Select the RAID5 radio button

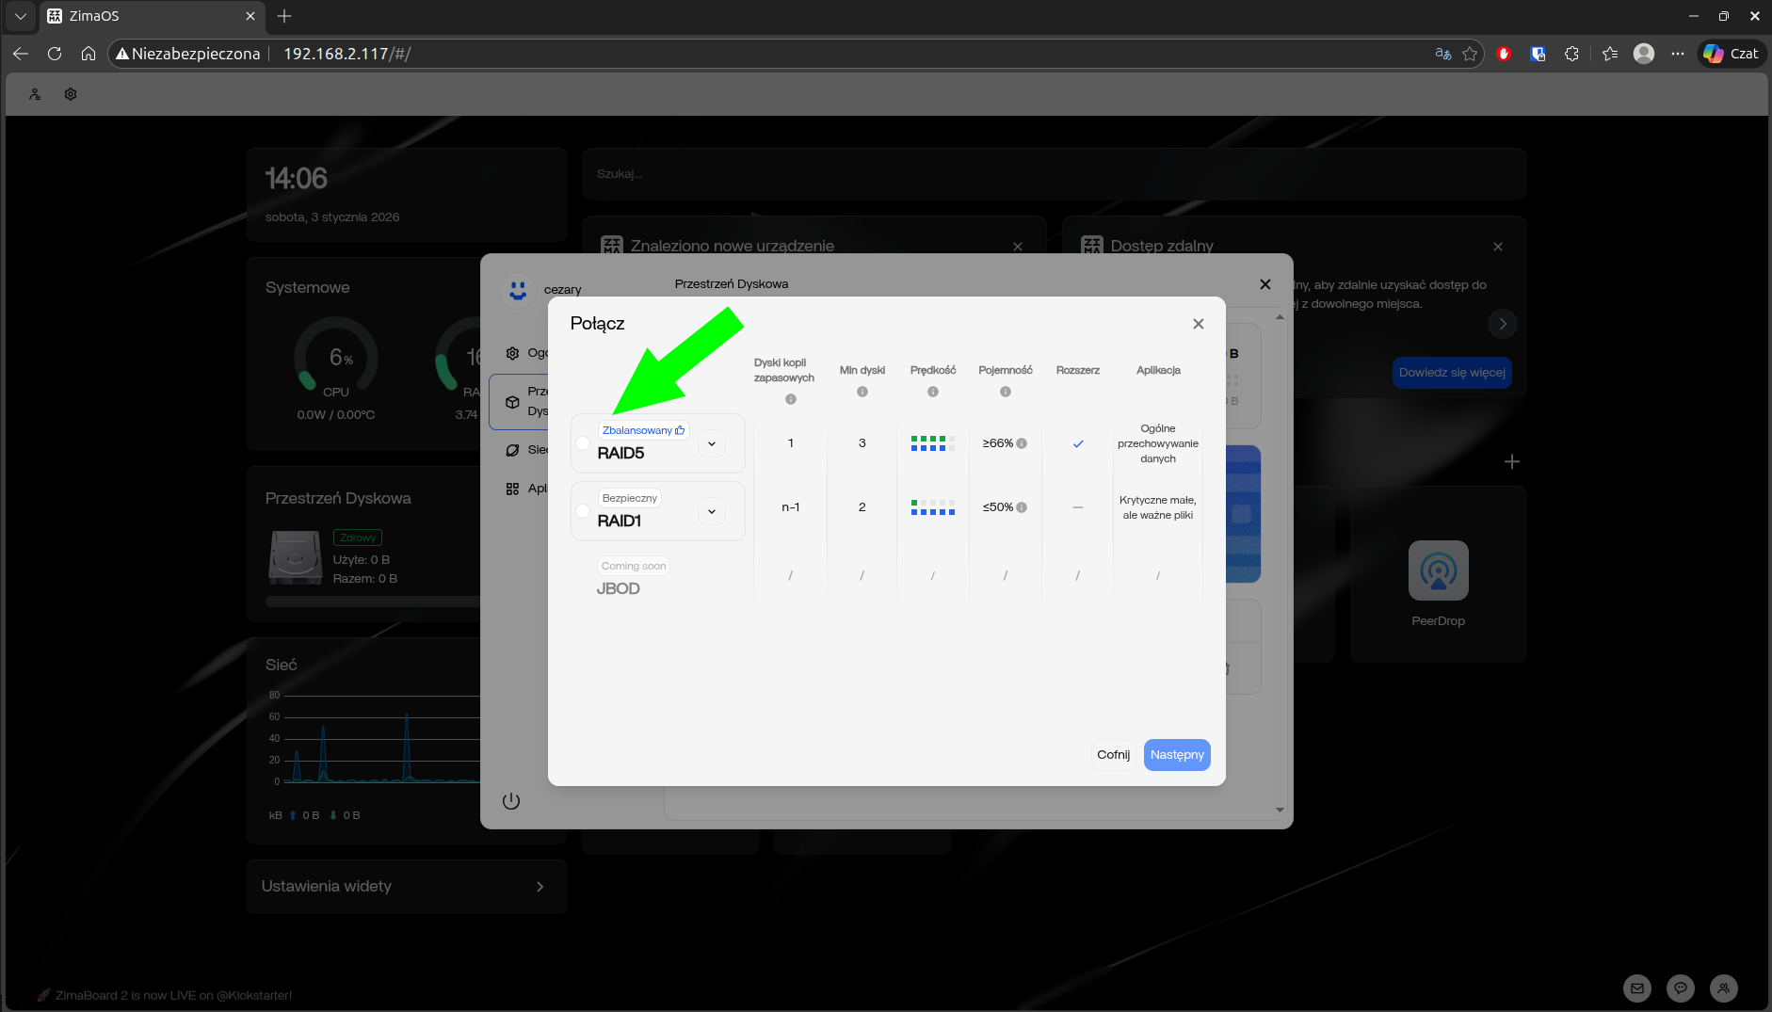point(583,443)
